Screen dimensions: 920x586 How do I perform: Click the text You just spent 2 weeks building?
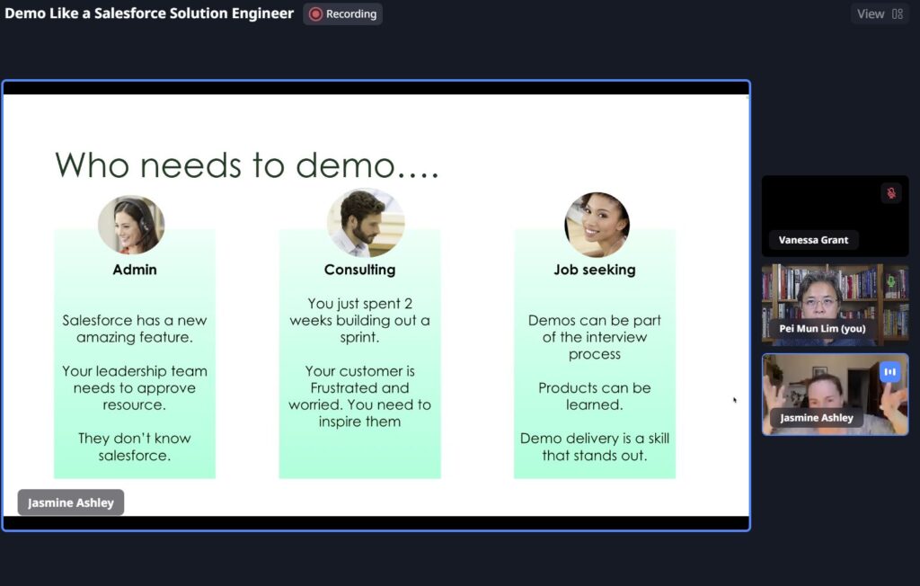pyautogui.click(x=359, y=320)
